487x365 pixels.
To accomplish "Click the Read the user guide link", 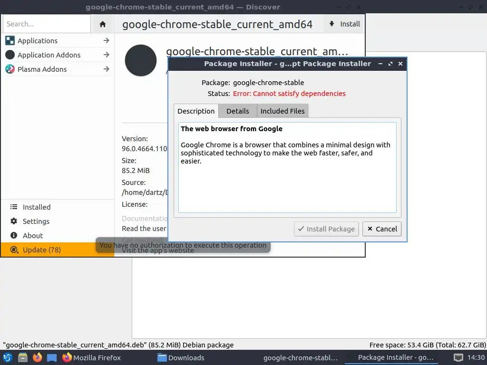I will pos(144,229).
